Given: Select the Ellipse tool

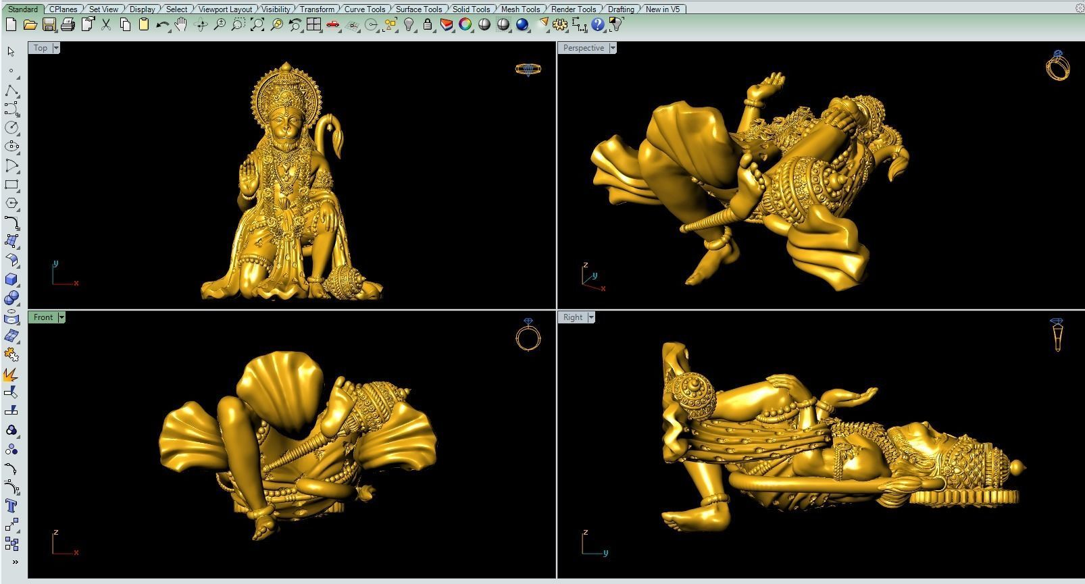Looking at the screenshot, I should pos(11,147).
